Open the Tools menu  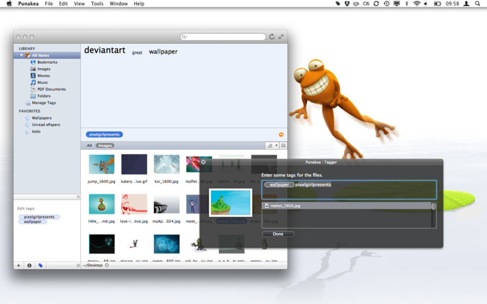97,4
